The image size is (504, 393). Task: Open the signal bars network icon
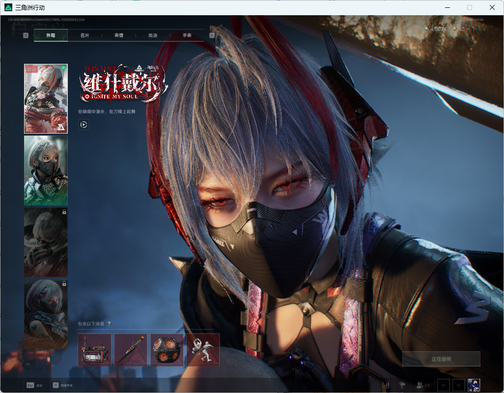[386, 385]
